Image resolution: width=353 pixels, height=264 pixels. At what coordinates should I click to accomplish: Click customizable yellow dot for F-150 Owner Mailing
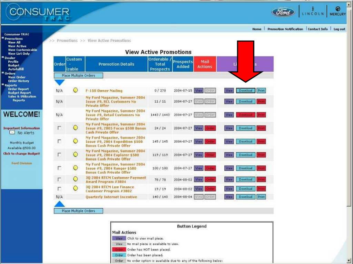pos(75,90)
